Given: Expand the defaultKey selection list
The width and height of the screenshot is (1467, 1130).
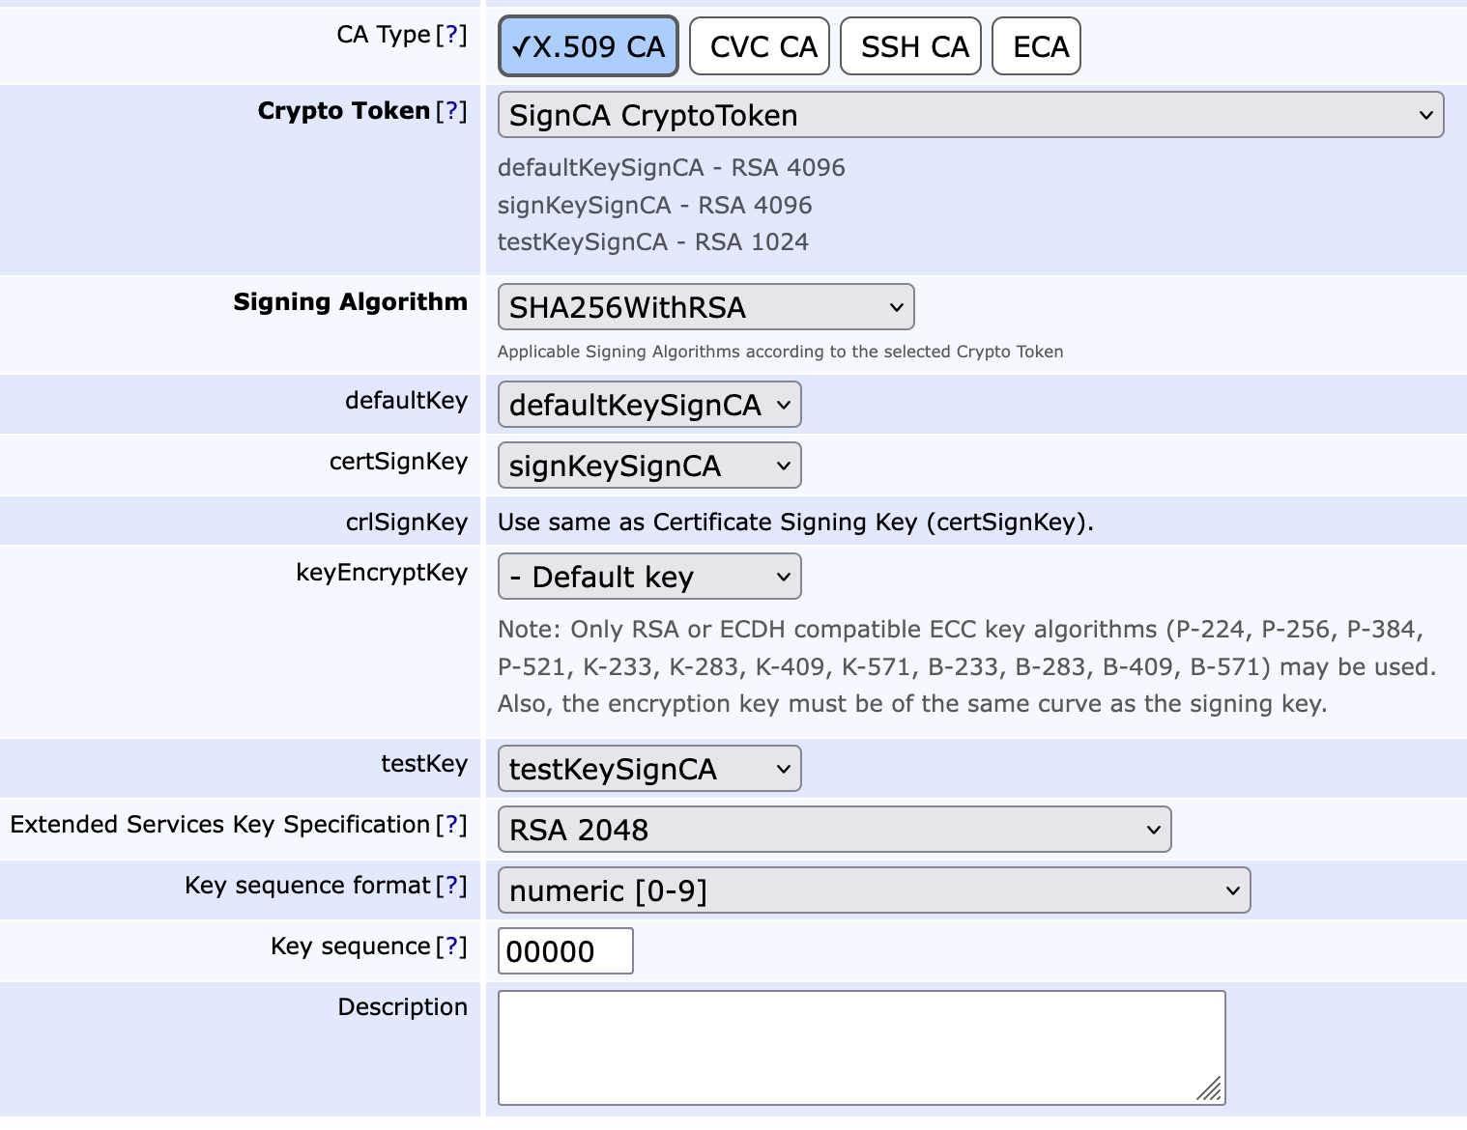Looking at the screenshot, I should pyautogui.click(x=648, y=405).
